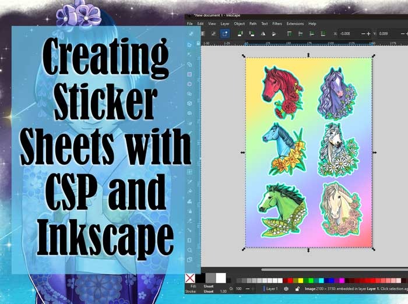Raise selection to top
The width and height of the screenshot is (408, 304).
289,34
